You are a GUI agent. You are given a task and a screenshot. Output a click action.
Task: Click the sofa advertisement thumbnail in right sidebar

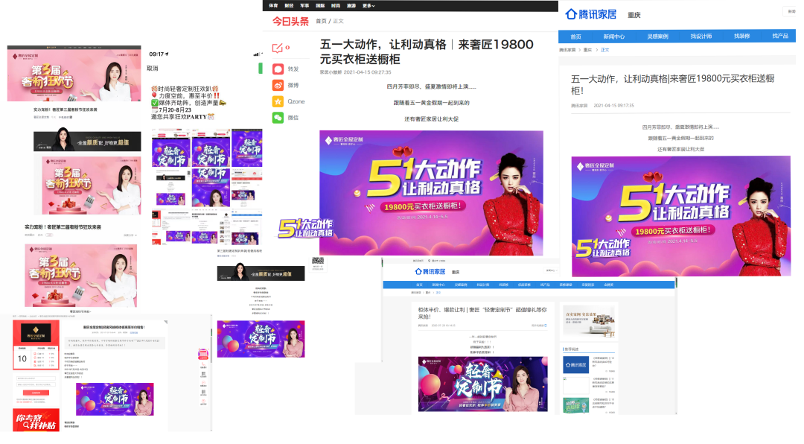point(590,321)
